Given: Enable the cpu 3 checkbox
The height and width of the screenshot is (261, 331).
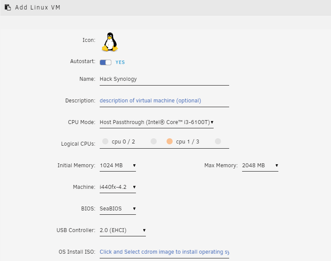Looking at the screenshot, I should tap(218, 141).
